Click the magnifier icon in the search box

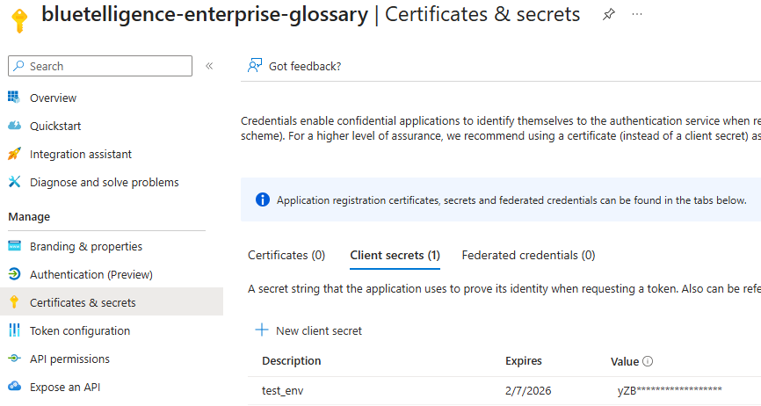(19, 66)
